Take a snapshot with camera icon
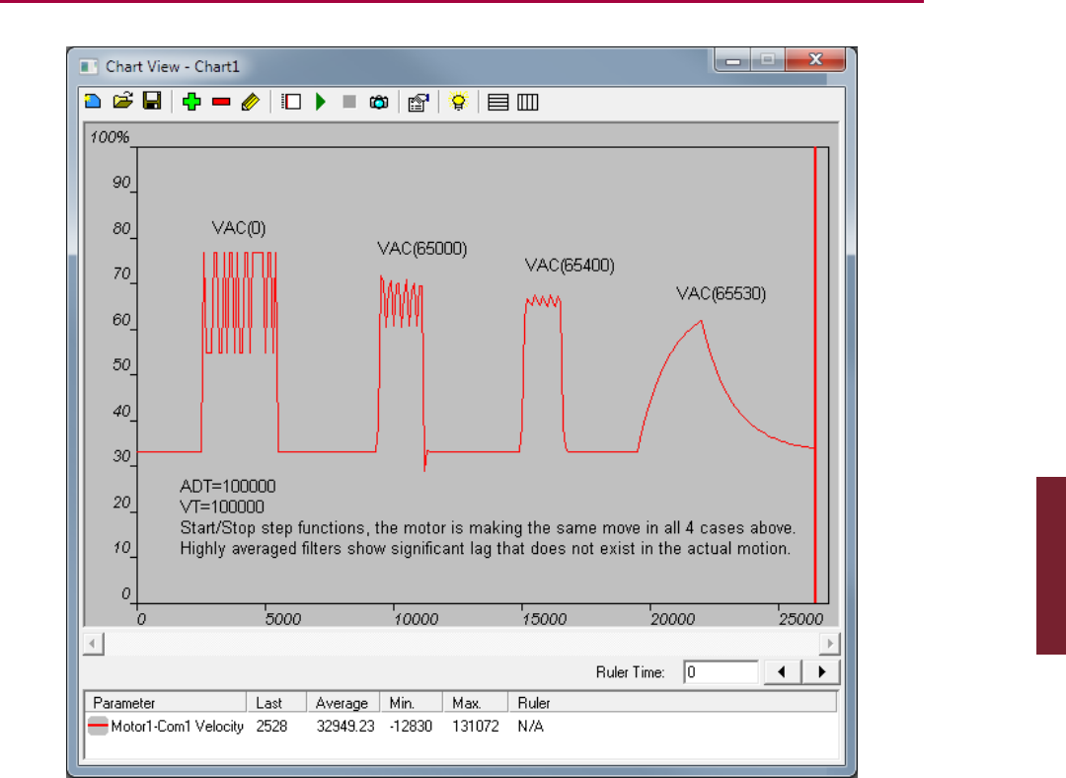The width and height of the screenshot is (1066, 778). pyautogui.click(x=379, y=102)
